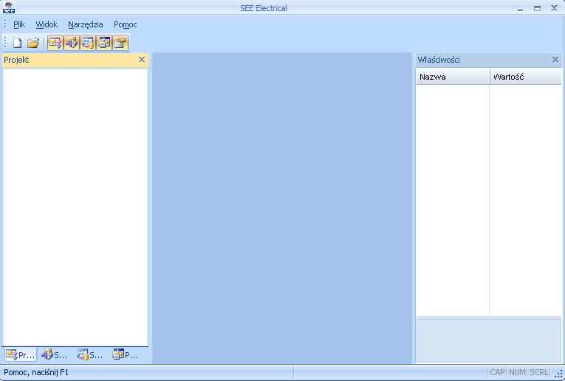The height and width of the screenshot is (381, 565).
Task: Close the Projekt panel
Action: [142, 59]
